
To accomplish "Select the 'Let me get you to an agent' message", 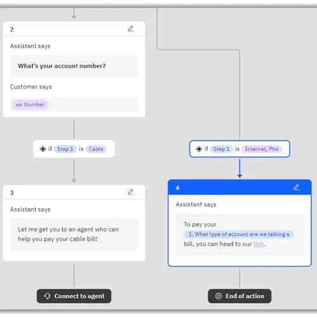I will click(74, 234).
